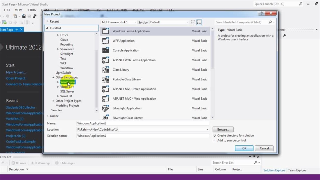320x180 pixels.
Task: Select the Start Page tab
Action: (x=7, y=29)
